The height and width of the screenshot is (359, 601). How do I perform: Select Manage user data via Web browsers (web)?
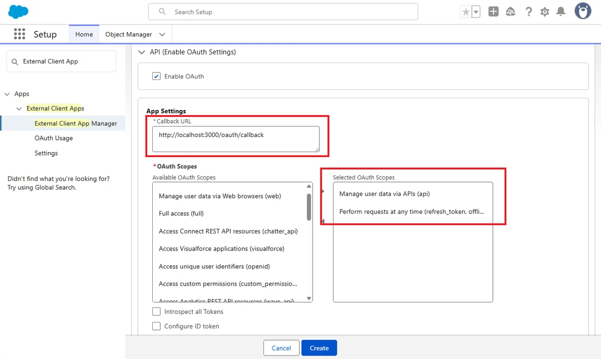[x=220, y=196]
